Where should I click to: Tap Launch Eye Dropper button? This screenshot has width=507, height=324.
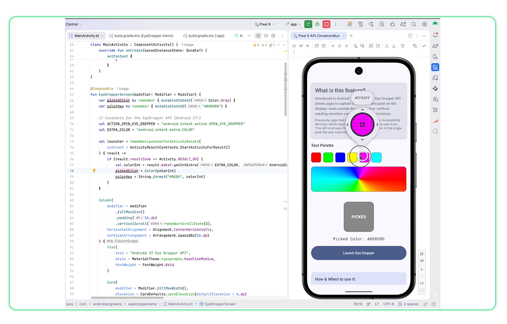coord(358,253)
